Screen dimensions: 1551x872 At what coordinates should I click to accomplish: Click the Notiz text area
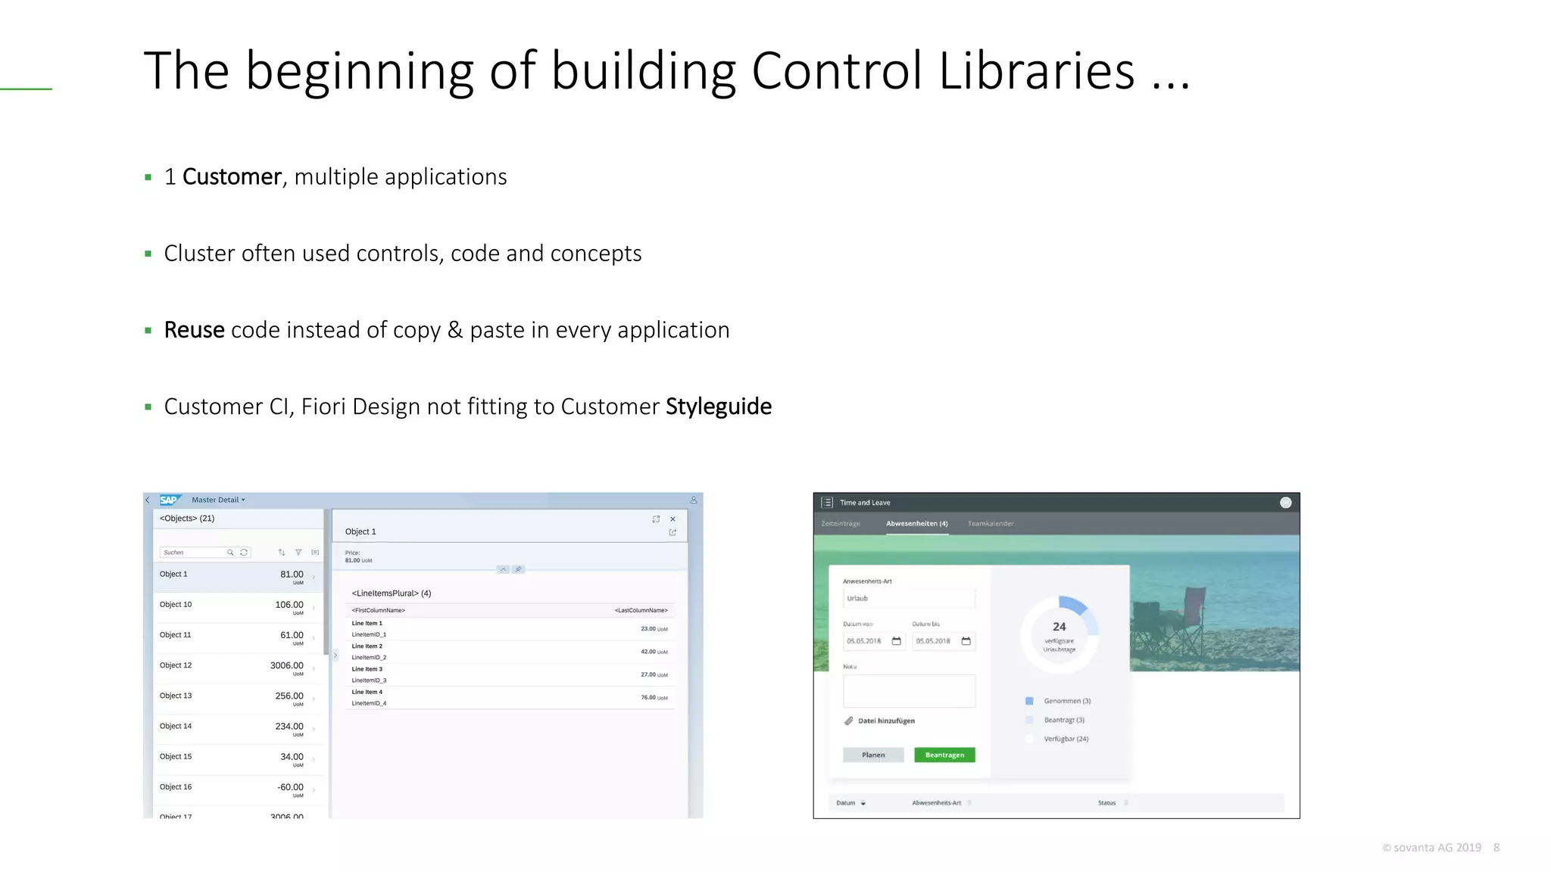coord(909,691)
